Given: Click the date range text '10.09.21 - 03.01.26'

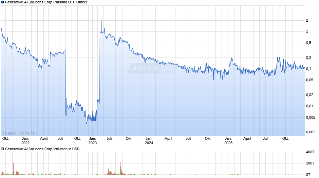Looking at the screenshot, I should coord(19,134).
